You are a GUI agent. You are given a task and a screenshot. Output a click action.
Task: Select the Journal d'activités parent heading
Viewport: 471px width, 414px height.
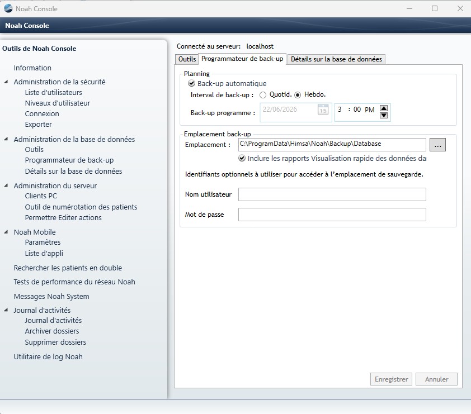pos(42,310)
